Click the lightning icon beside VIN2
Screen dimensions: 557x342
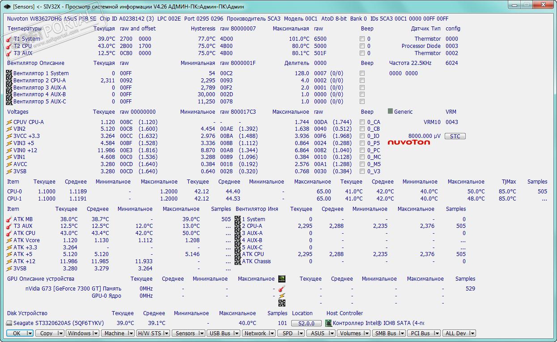9,129
